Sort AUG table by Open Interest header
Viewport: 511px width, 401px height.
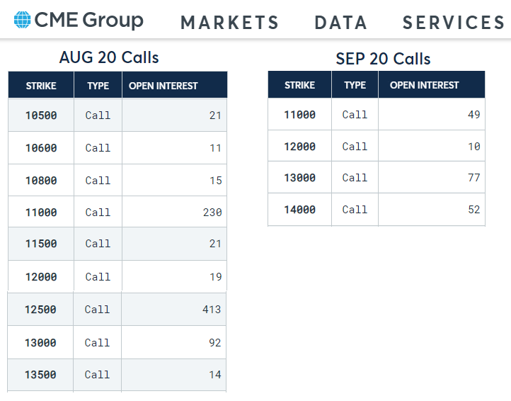[x=163, y=86]
